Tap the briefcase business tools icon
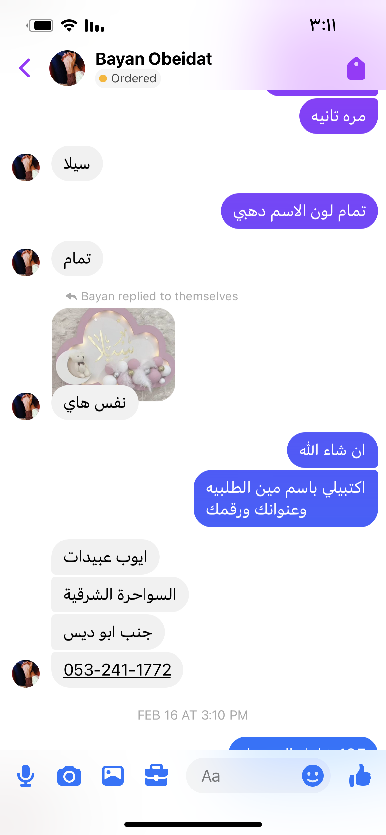Screen dimensions: 386x835 pos(156,775)
